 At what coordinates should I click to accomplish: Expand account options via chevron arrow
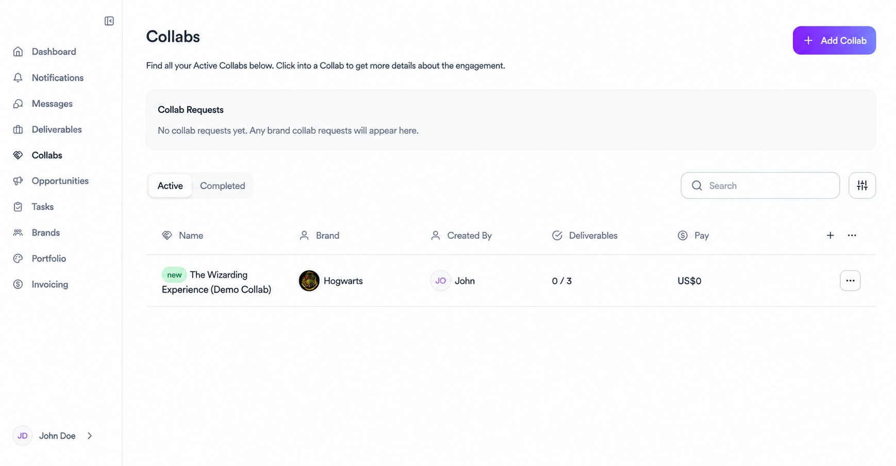(x=90, y=436)
